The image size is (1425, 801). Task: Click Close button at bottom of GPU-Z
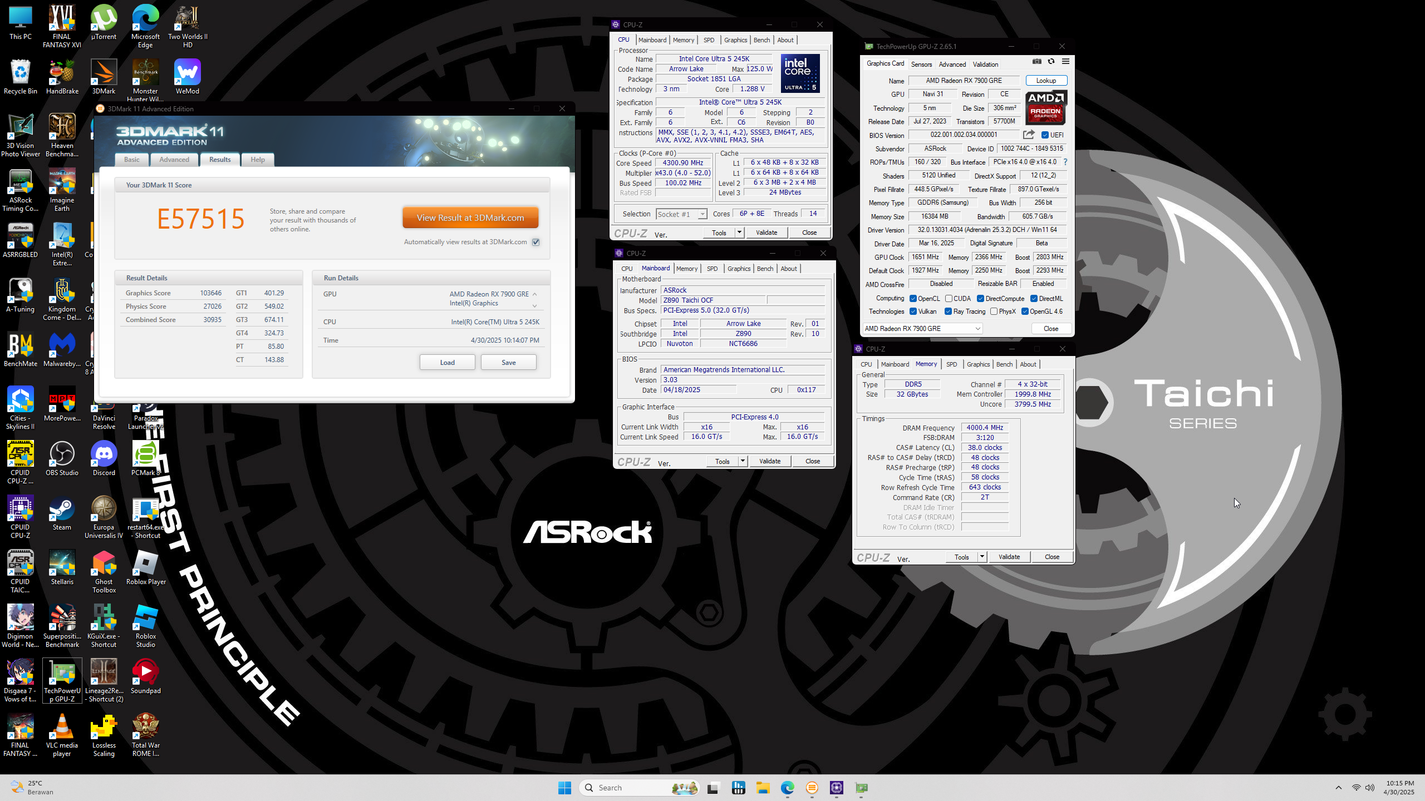click(1051, 329)
